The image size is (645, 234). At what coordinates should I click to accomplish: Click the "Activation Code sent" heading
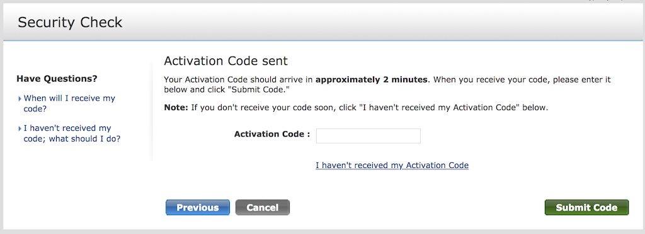(x=226, y=61)
